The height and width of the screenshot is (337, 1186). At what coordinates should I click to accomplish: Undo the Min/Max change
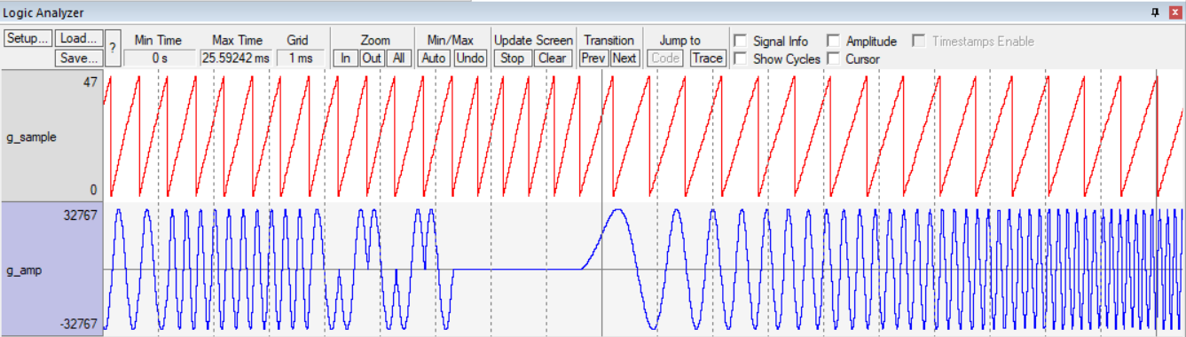tap(470, 59)
